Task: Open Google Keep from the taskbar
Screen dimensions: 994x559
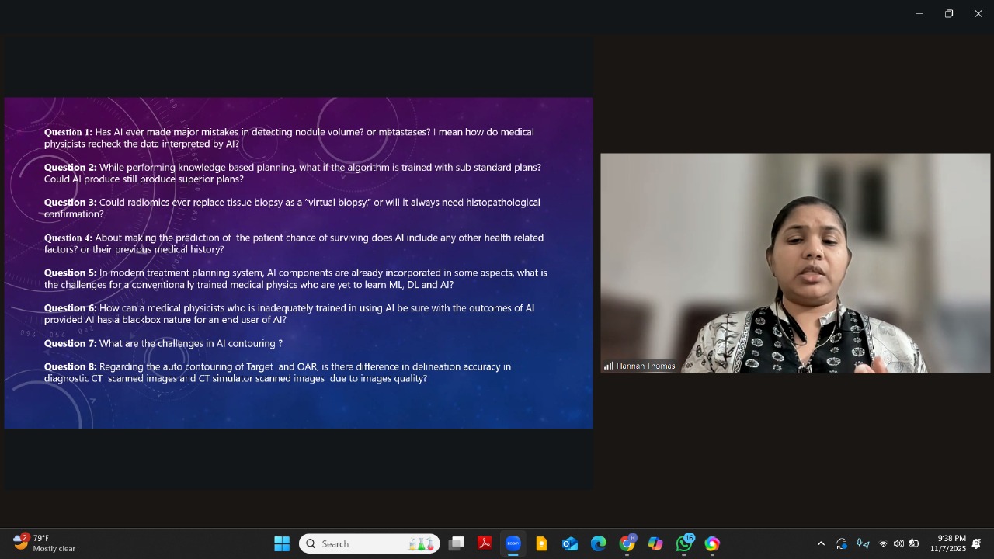Action: 541,543
